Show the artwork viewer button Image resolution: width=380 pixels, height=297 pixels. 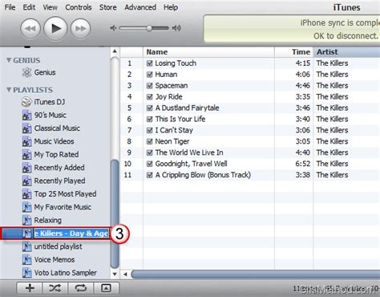point(106,288)
